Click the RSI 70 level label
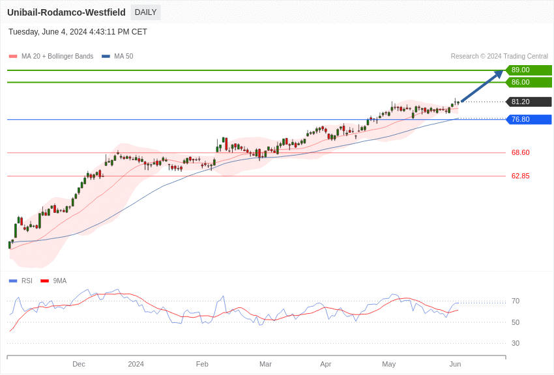This screenshot has height=375, width=554. click(x=515, y=301)
